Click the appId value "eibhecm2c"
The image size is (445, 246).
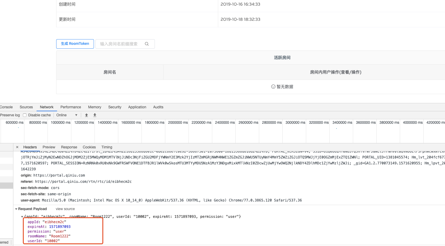coord(54,222)
